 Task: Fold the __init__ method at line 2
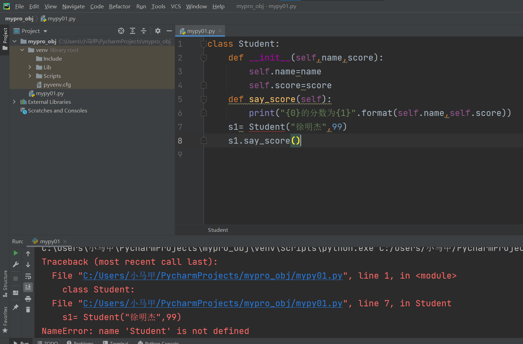coord(204,58)
